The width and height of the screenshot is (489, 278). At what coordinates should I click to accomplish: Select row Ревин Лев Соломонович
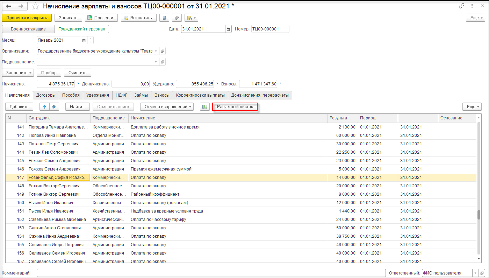click(x=241, y=152)
